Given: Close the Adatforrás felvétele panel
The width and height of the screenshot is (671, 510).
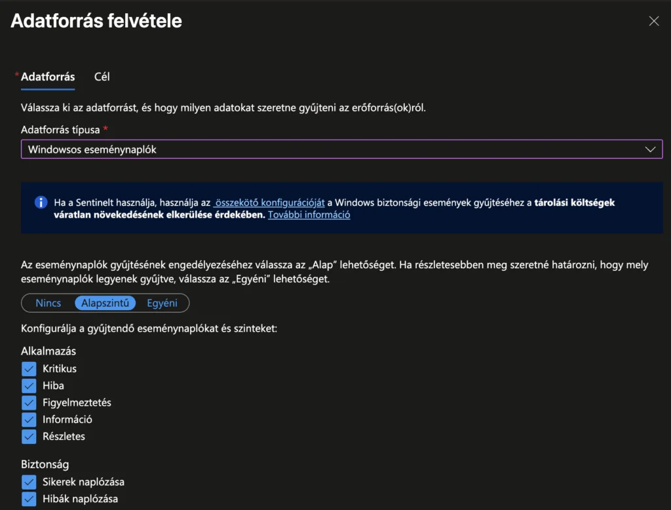Looking at the screenshot, I should [x=653, y=21].
